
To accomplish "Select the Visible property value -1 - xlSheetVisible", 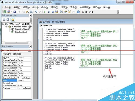I will click(24, 88).
